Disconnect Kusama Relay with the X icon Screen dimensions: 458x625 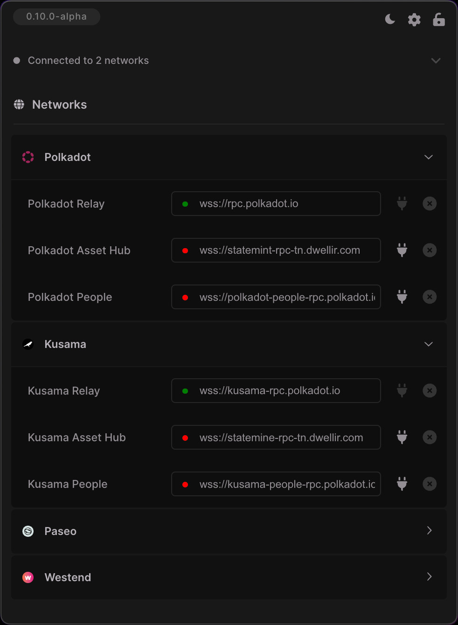point(430,390)
